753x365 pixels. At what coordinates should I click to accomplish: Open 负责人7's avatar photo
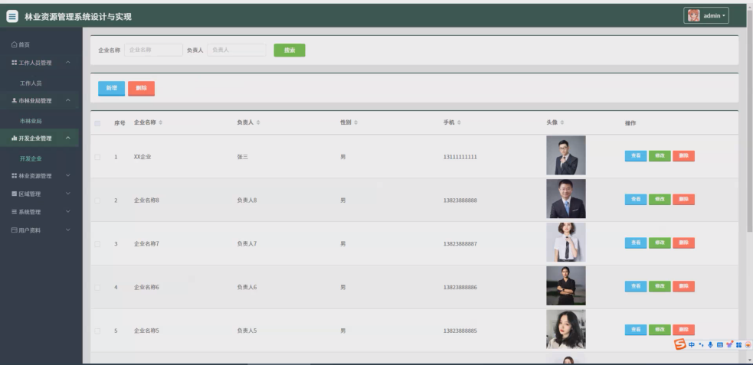point(566,243)
